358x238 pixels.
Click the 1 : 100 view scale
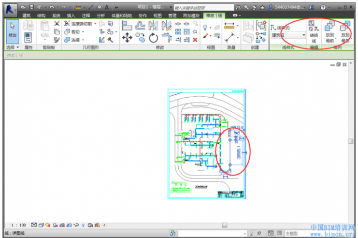[18, 225]
